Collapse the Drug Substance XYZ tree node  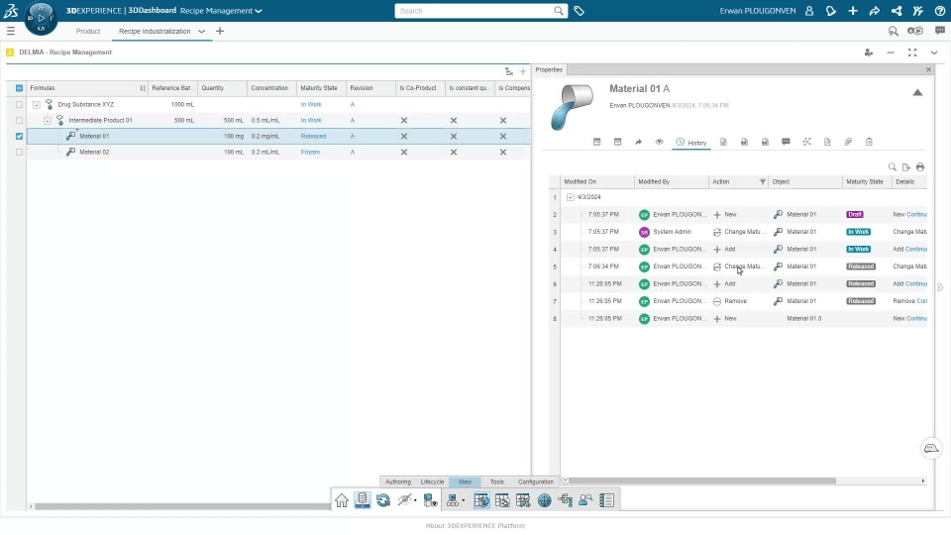(x=37, y=105)
